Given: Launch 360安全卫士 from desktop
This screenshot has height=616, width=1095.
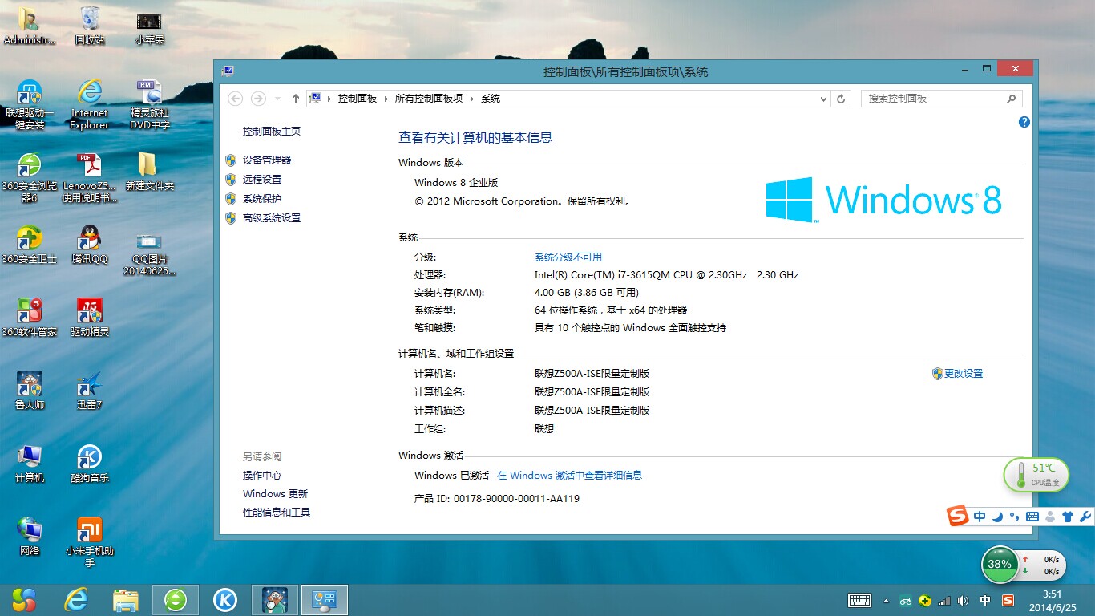Looking at the screenshot, I should tap(30, 245).
